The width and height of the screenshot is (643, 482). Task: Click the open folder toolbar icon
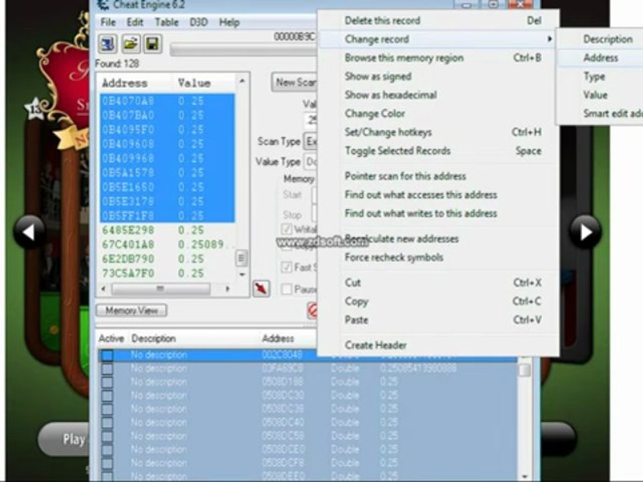131,44
